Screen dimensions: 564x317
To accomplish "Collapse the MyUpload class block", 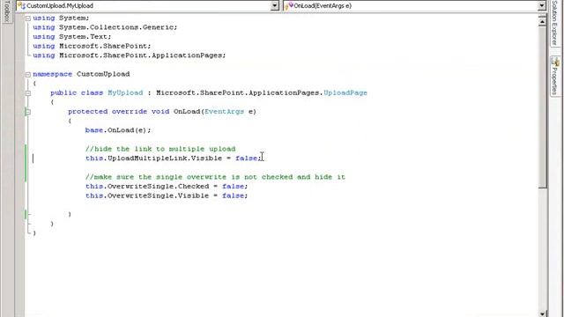I will coord(27,93).
